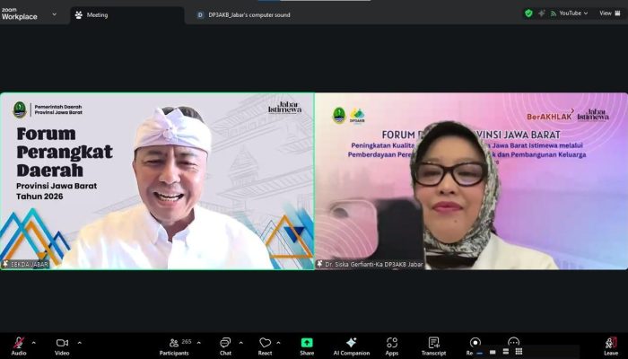Open the YouTube live stream dropdown
Image resolution: width=628 pixels, height=359 pixels.
(569, 13)
